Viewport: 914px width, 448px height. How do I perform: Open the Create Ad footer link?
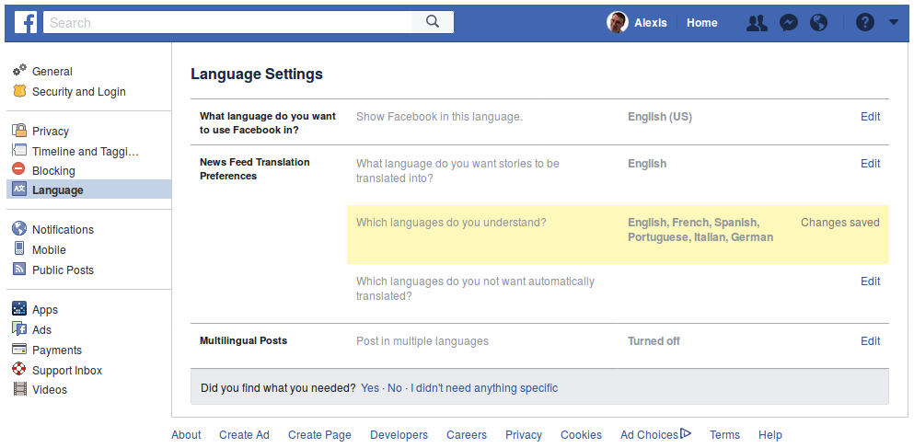[244, 434]
